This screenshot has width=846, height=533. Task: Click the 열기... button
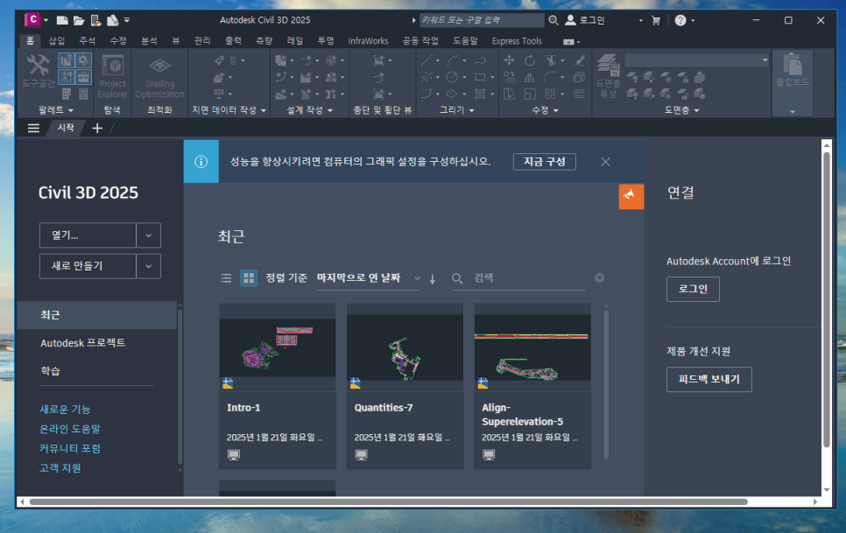tap(88, 235)
